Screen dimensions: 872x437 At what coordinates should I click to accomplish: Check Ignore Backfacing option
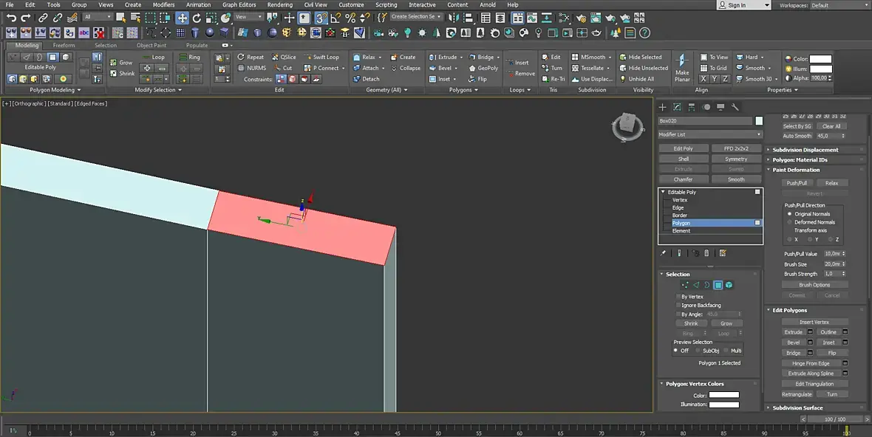click(679, 306)
